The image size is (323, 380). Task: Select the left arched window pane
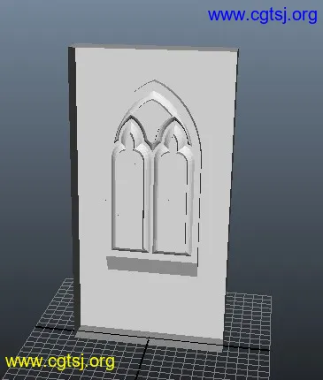click(129, 200)
